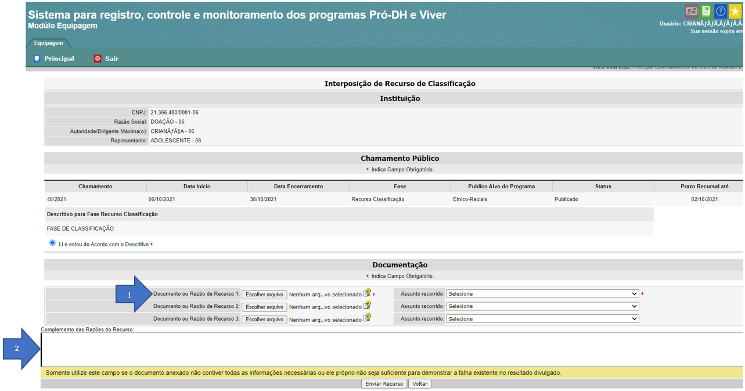Click help icon beside Recurso 2 file
The image size is (745, 391).
(367, 306)
